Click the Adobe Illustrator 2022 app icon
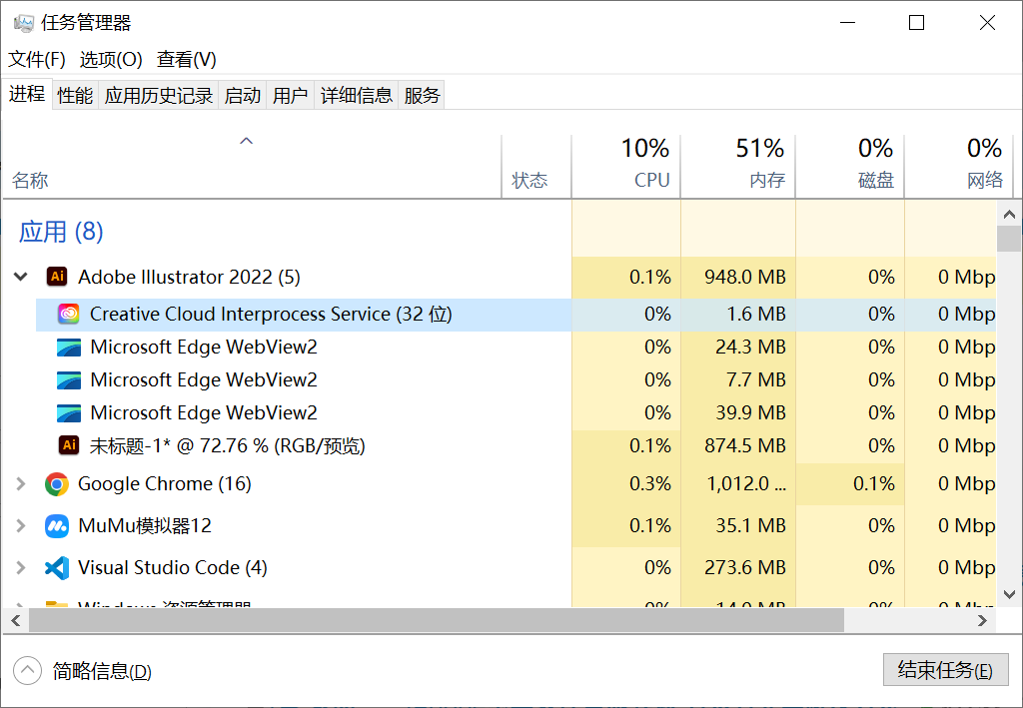 tap(57, 277)
